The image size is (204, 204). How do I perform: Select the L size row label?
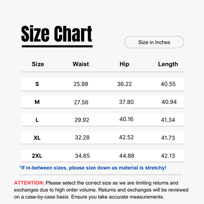click(37, 120)
